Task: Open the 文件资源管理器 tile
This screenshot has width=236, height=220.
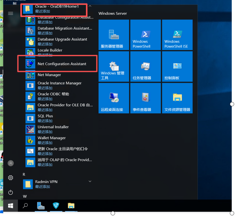Action: tap(177, 98)
